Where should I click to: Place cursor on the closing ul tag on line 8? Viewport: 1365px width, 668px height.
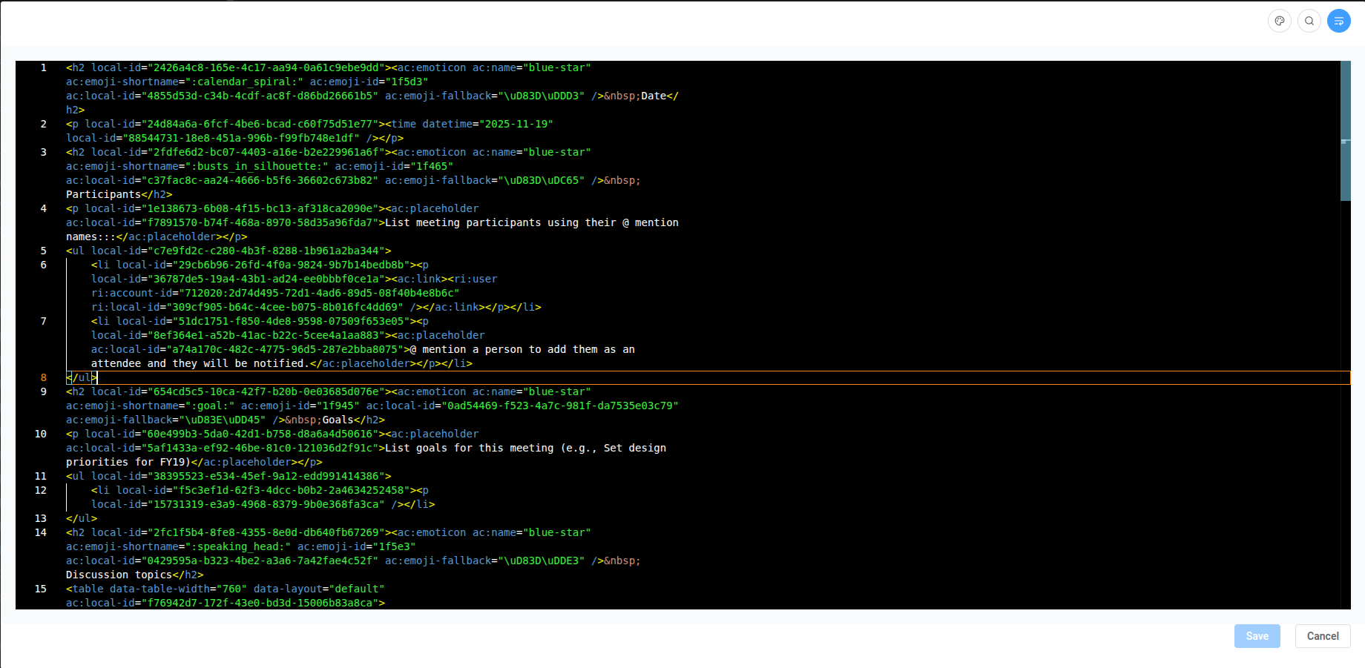point(82,377)
